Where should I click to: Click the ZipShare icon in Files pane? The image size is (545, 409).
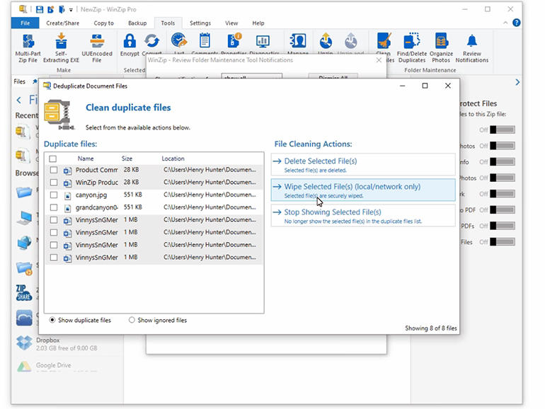(x=23, y=292)
